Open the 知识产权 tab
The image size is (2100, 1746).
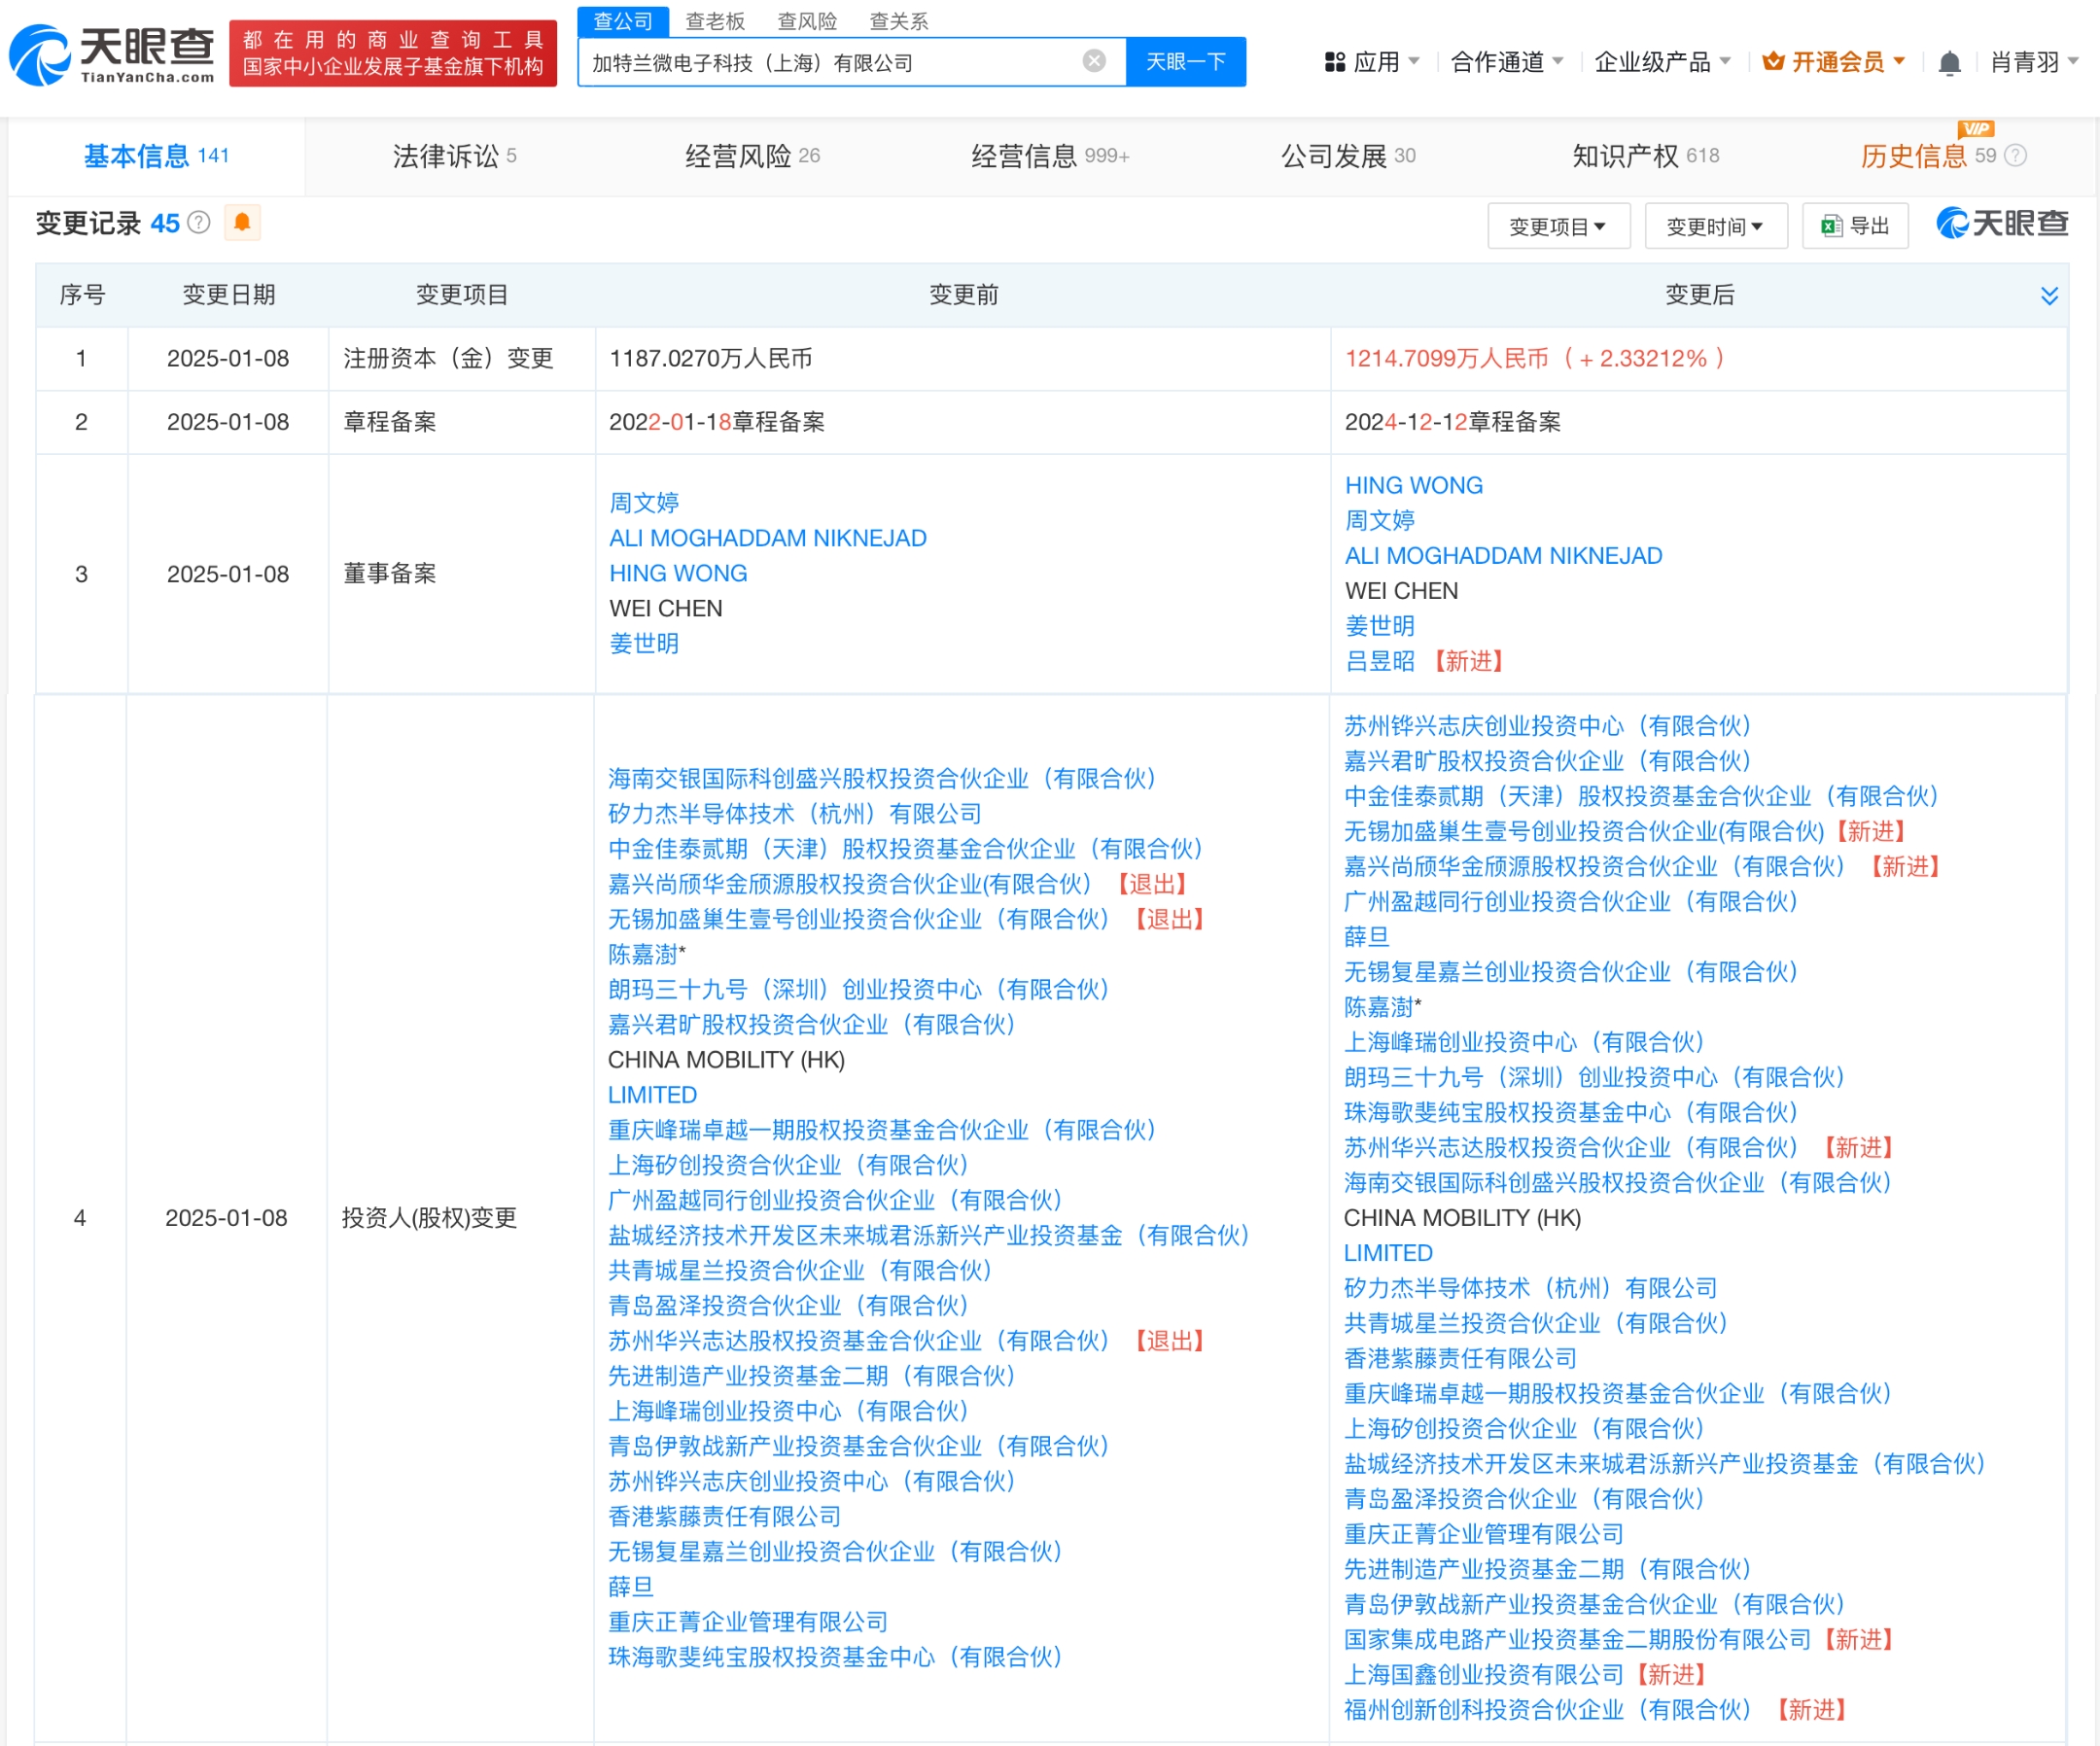1646,156
